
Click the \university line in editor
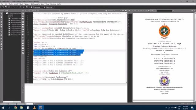pos(51,77)
